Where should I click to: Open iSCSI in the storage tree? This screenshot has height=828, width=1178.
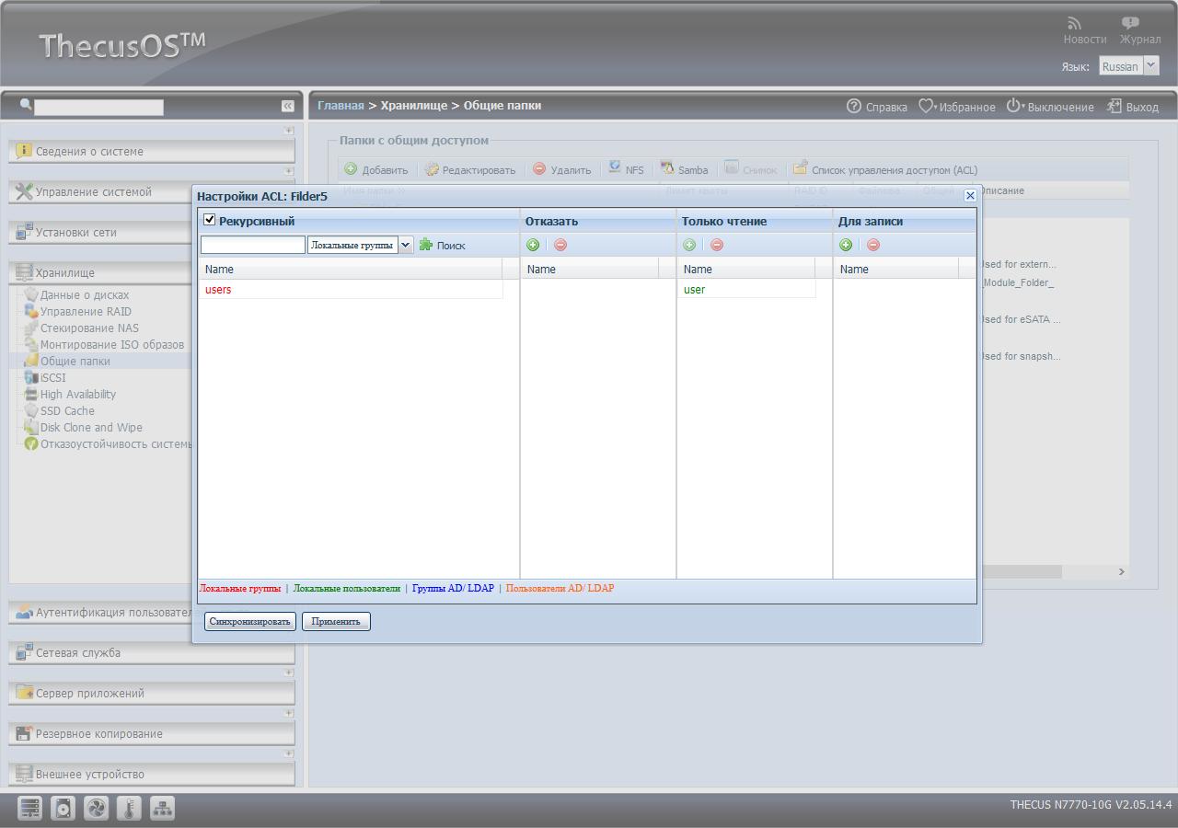click(53, 378)
